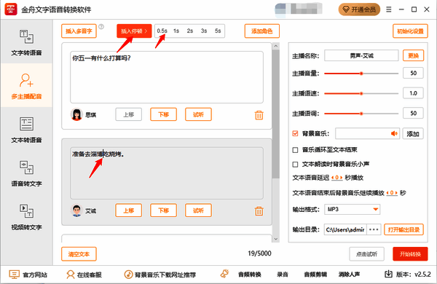437x284 pixels.
Task: Move the 艾诚 block up with 上移
Action: [129, 210]
